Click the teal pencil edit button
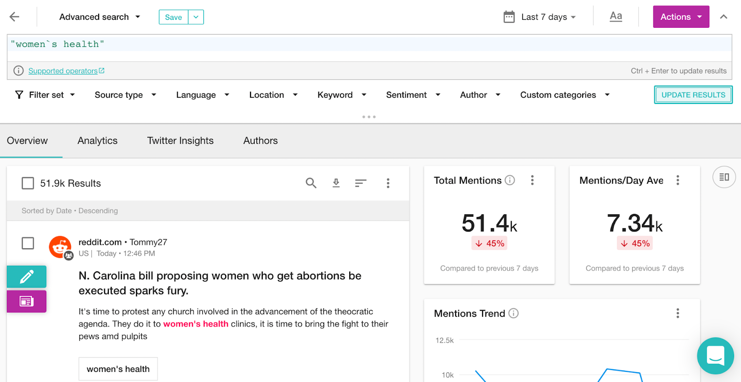The width and height of the screenshot is (741, 382). pyautogui.click(x=26, y=277)
